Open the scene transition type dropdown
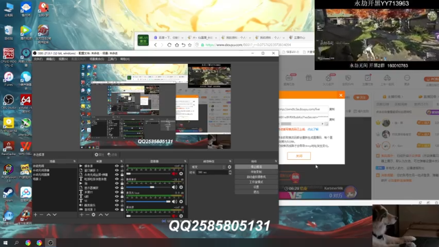The width and height of the screenshot is (439, 247). tap(208, 167)
